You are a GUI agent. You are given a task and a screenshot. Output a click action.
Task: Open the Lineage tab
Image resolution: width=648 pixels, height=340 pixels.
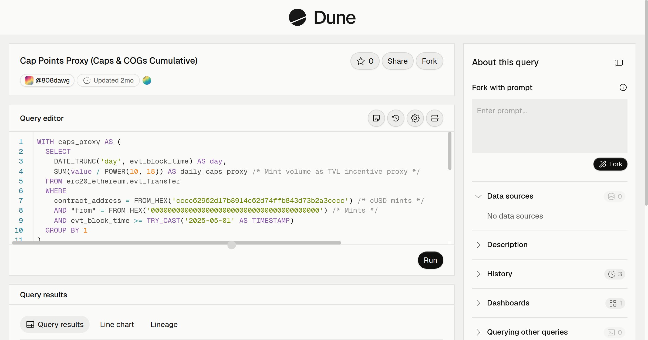164,324
